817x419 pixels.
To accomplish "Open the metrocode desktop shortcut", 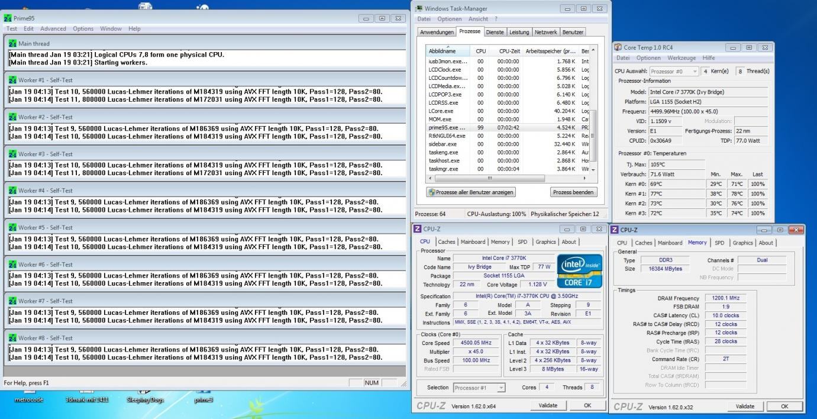I will [x=29, y=397].
